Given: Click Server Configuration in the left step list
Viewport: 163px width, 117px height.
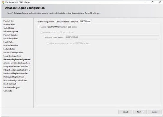Looking at the screenshot, I should click(x=12, y=56).
